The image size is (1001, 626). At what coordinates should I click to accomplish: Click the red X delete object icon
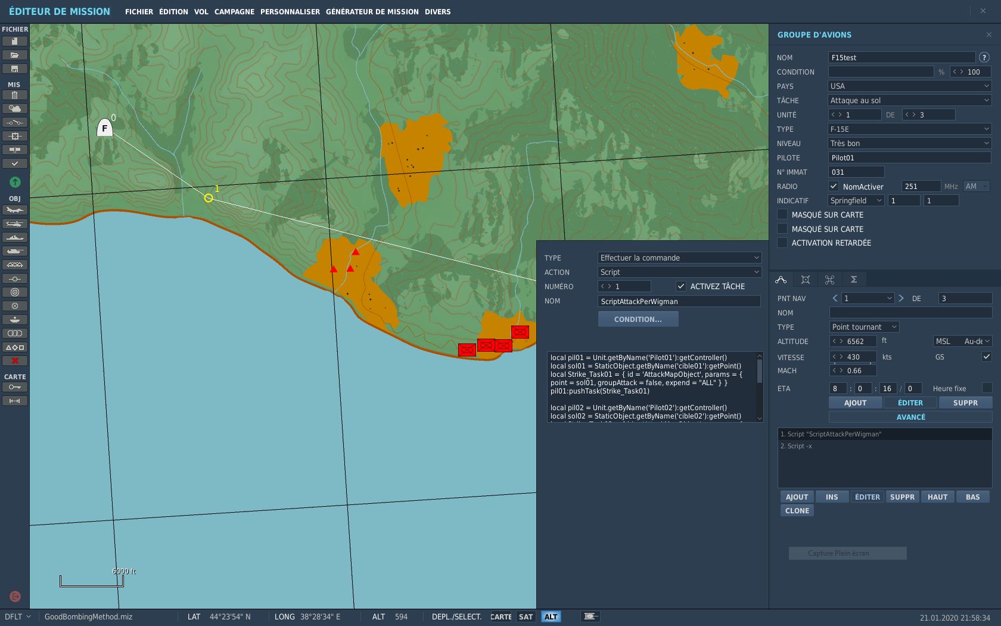(15, 361)
